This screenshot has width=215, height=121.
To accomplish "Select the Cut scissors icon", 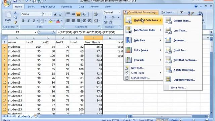I will (x=15, y=13).
